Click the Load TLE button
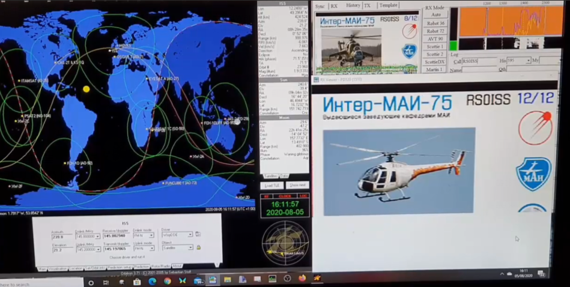The width and height of the screenshot is (570, 287). (271, 186)
